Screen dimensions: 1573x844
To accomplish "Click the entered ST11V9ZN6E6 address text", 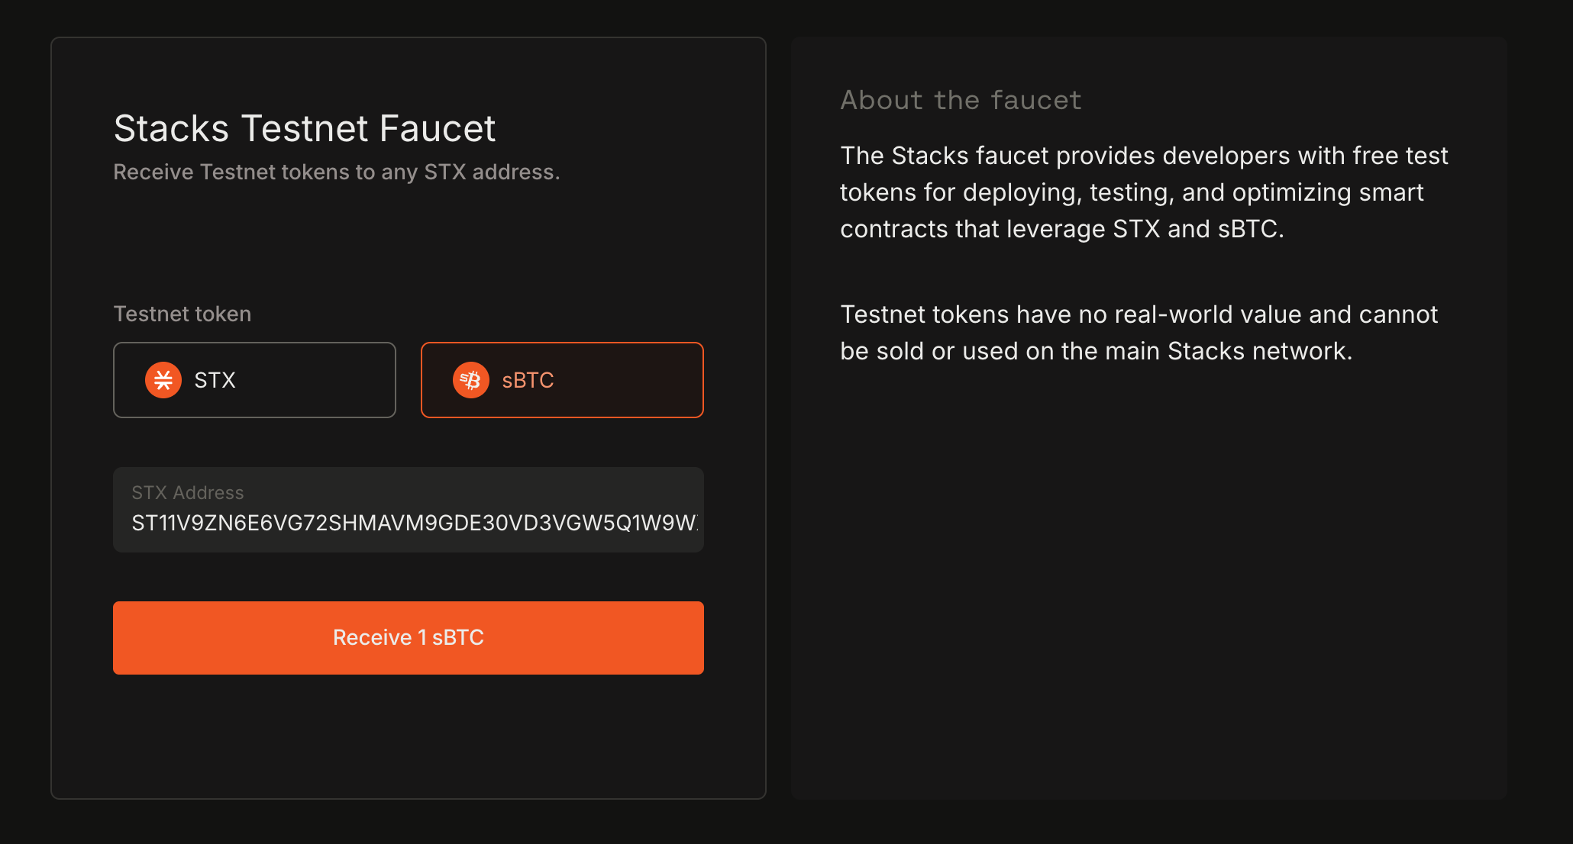I will click(x=414, y=523).
